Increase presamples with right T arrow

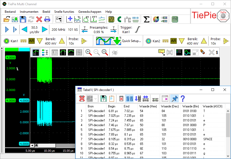(114, 29)
